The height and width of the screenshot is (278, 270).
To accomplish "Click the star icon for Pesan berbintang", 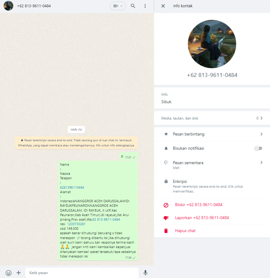I will tap(166, 134).
